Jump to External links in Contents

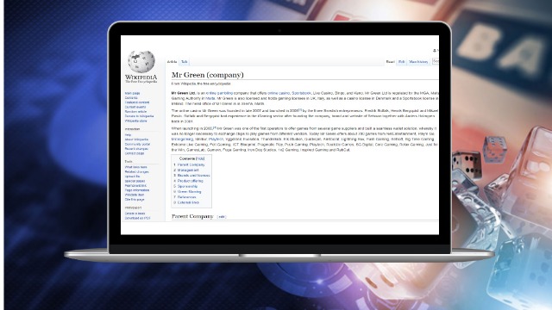(188, 203)
